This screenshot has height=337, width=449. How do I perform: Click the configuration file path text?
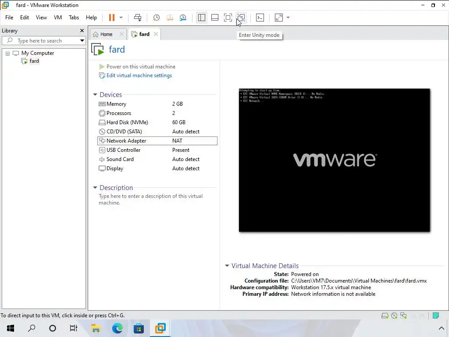(x=359, y=281)
